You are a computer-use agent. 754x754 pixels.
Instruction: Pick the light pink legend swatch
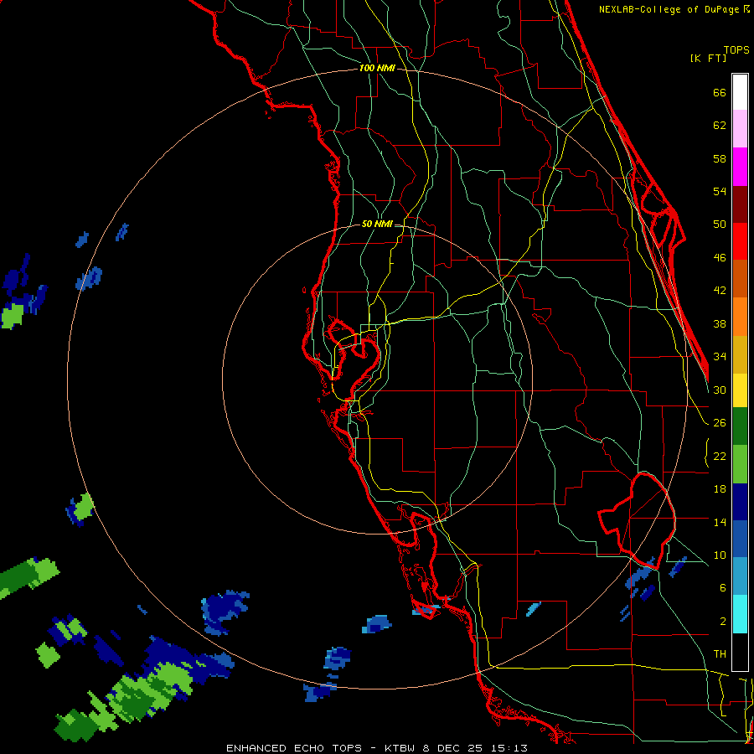coord(740,129)
